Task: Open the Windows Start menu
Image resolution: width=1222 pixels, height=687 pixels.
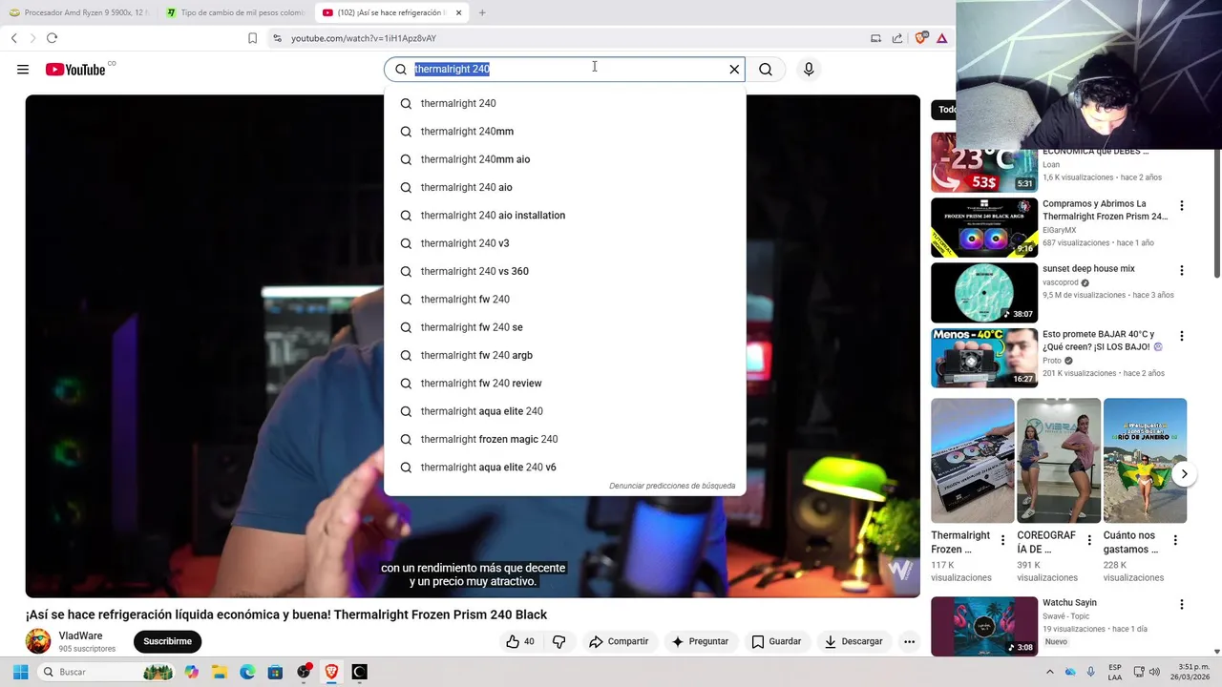Action: pyautogui.click(x=20, y=672)
